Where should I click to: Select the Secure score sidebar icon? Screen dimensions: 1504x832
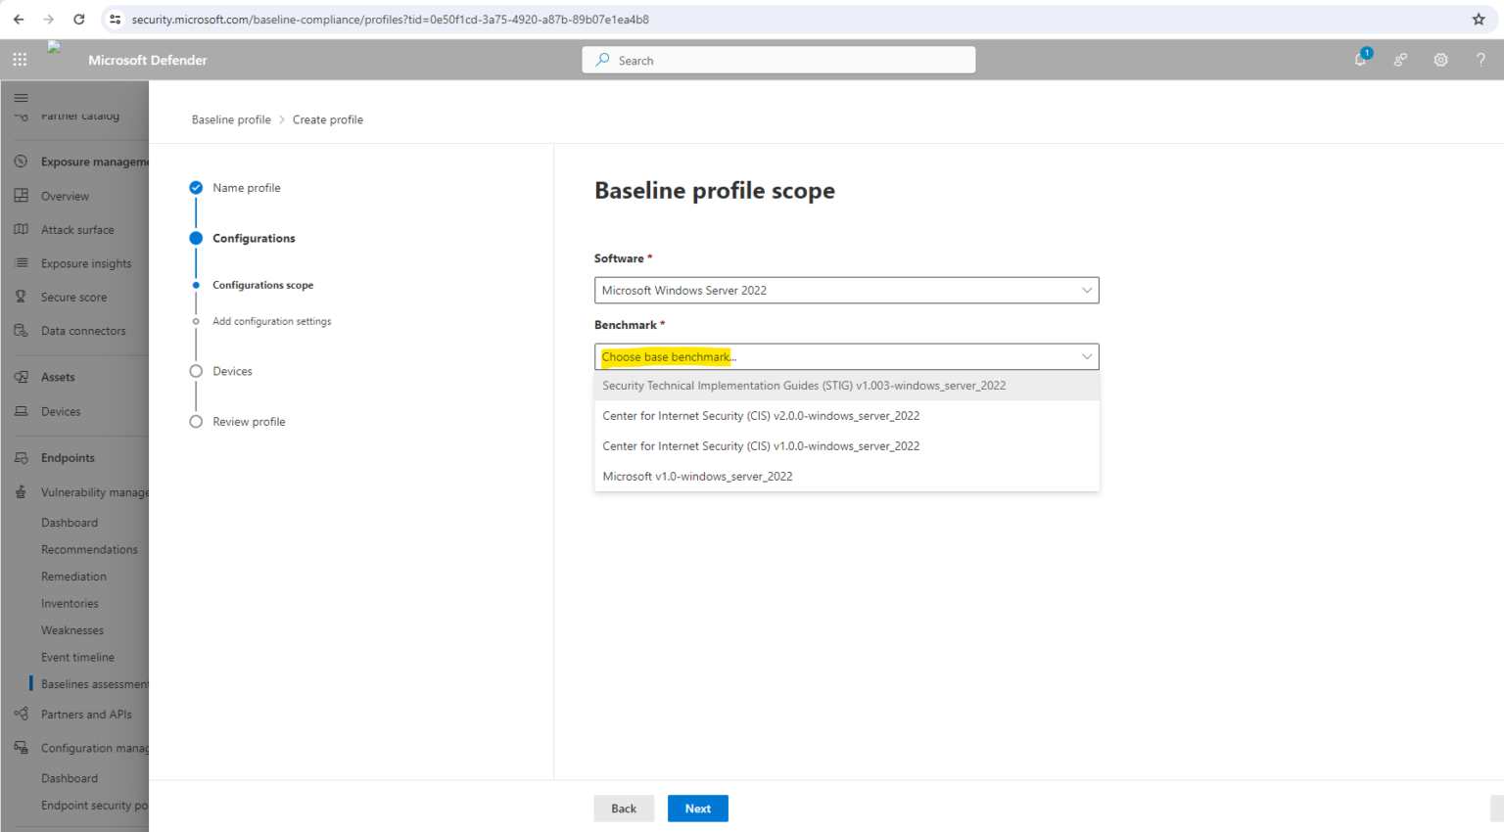(21, 297)
